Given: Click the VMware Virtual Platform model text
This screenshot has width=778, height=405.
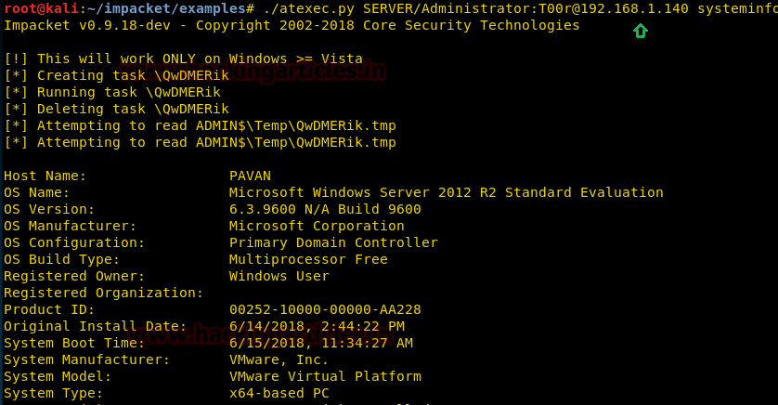Looking at the screenshot, I should pyautogui.click(x=325, y=376).
